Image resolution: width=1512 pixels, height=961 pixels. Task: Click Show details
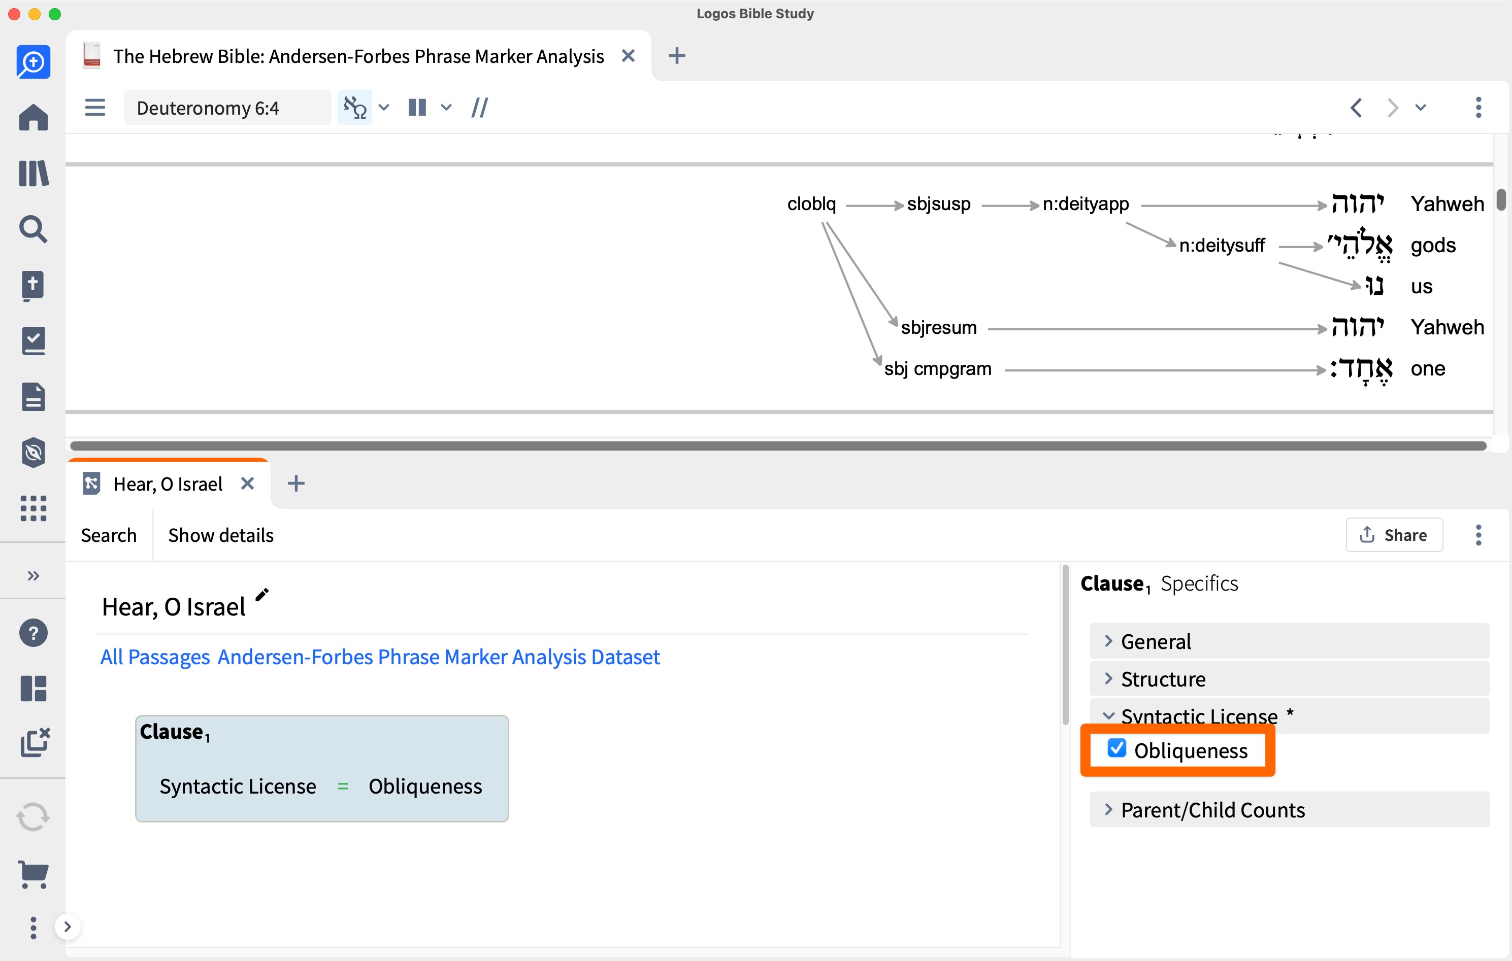click(x=220, y=535)
